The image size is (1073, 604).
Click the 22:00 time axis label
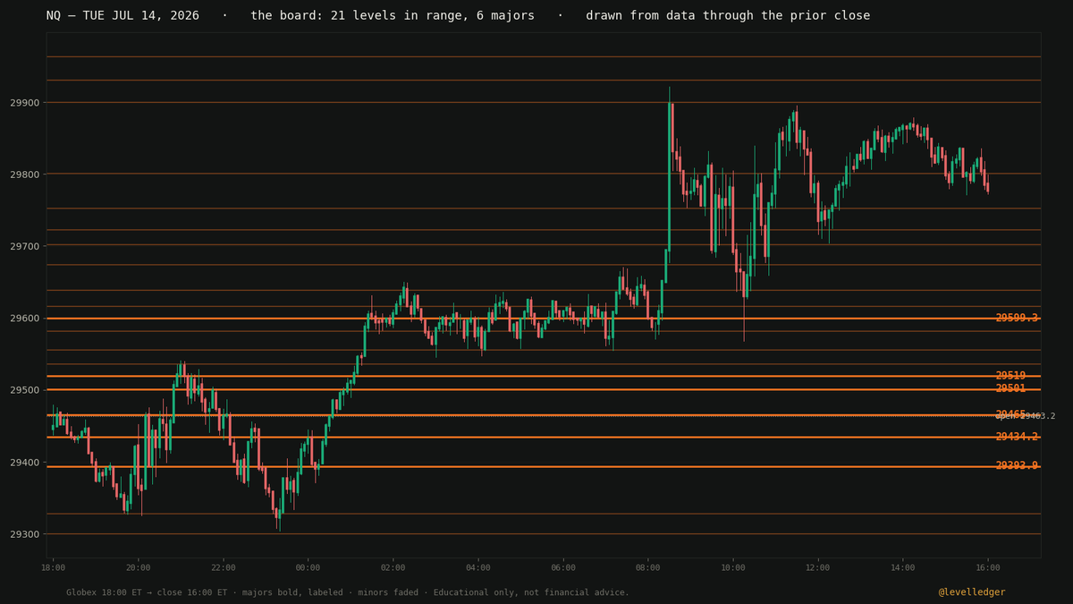pyautogui.click(x=223, y=567)
